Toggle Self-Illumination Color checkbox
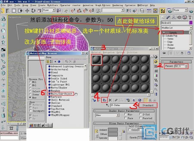Viewport: 194px width, 141px height. (130, 130)
